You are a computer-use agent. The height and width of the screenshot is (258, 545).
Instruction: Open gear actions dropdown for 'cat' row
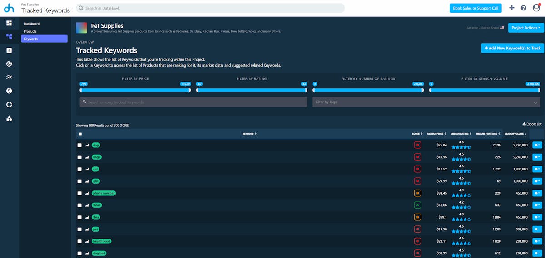click(537, 169)
